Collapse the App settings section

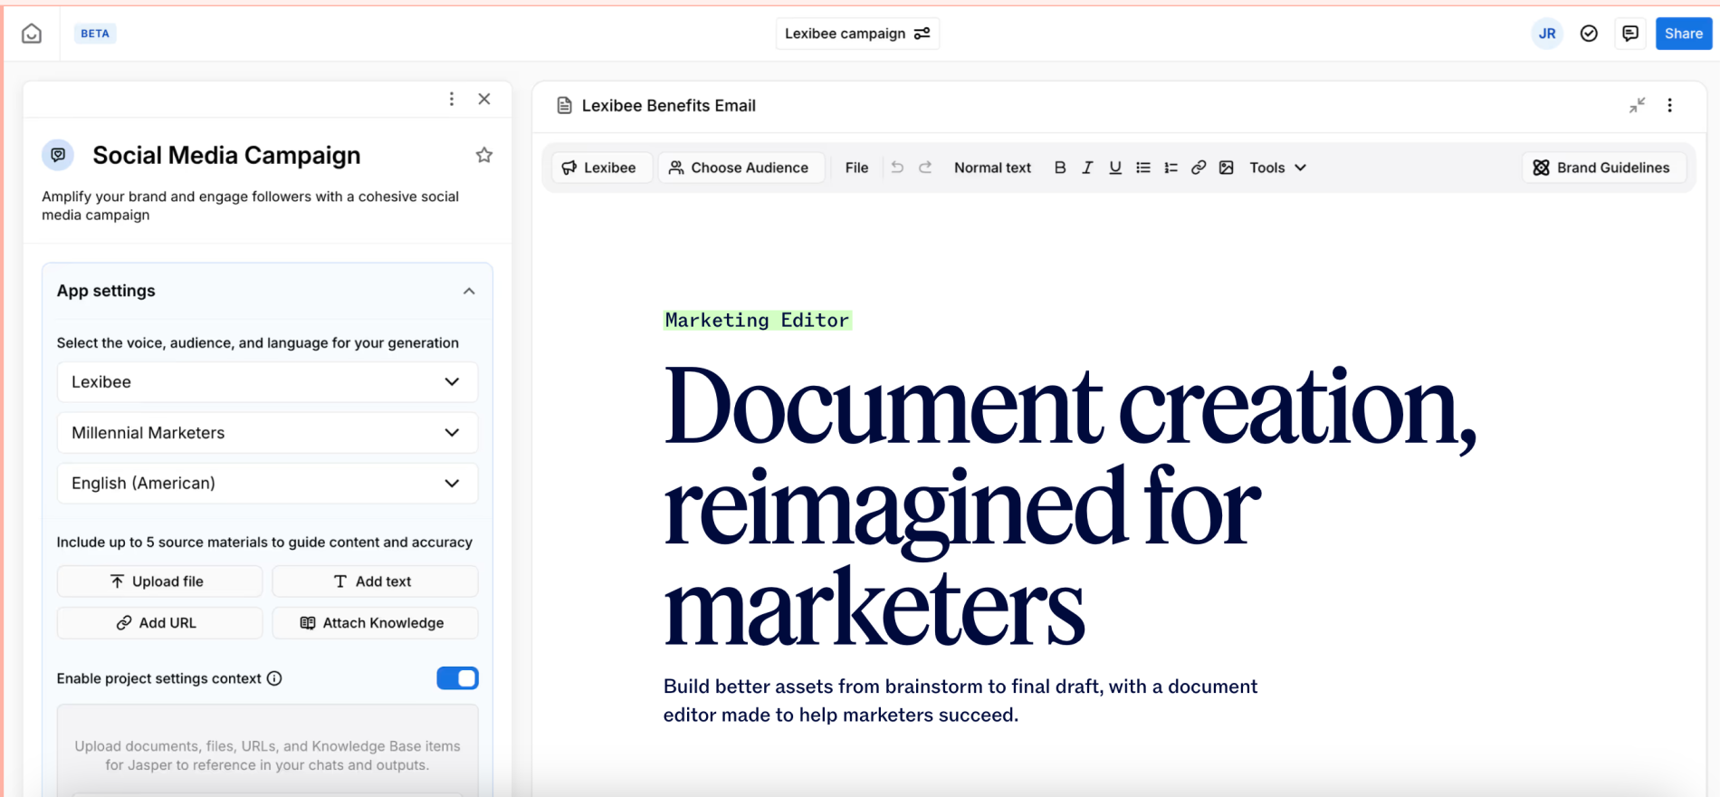(469, 291)
